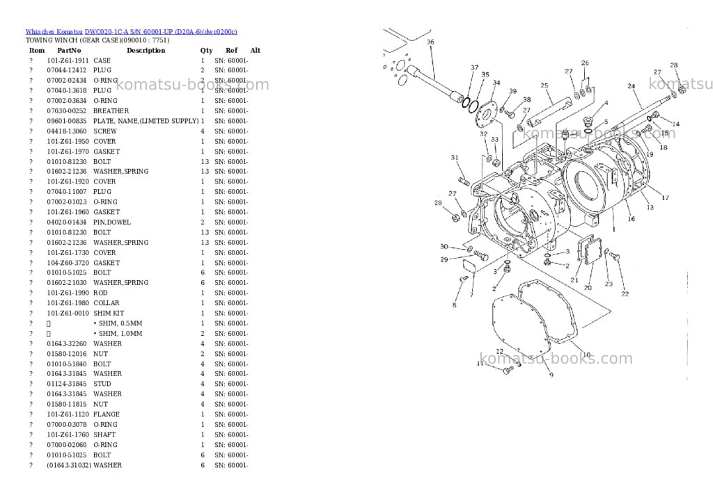Screen dimensions: 713x504
Task: Select part number 01010-51840
Action: coord(66,364)
